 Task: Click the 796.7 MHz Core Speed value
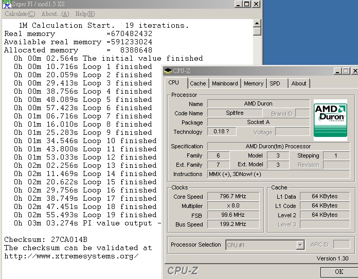tap(233, 196)
